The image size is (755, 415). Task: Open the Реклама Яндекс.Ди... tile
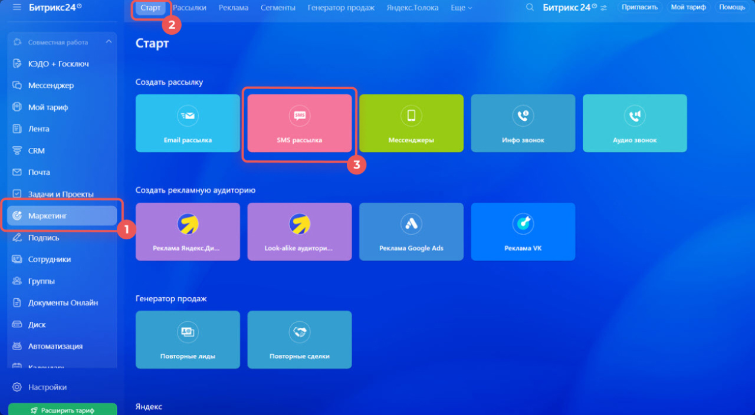pyautogui.click(x=188, y=232)
